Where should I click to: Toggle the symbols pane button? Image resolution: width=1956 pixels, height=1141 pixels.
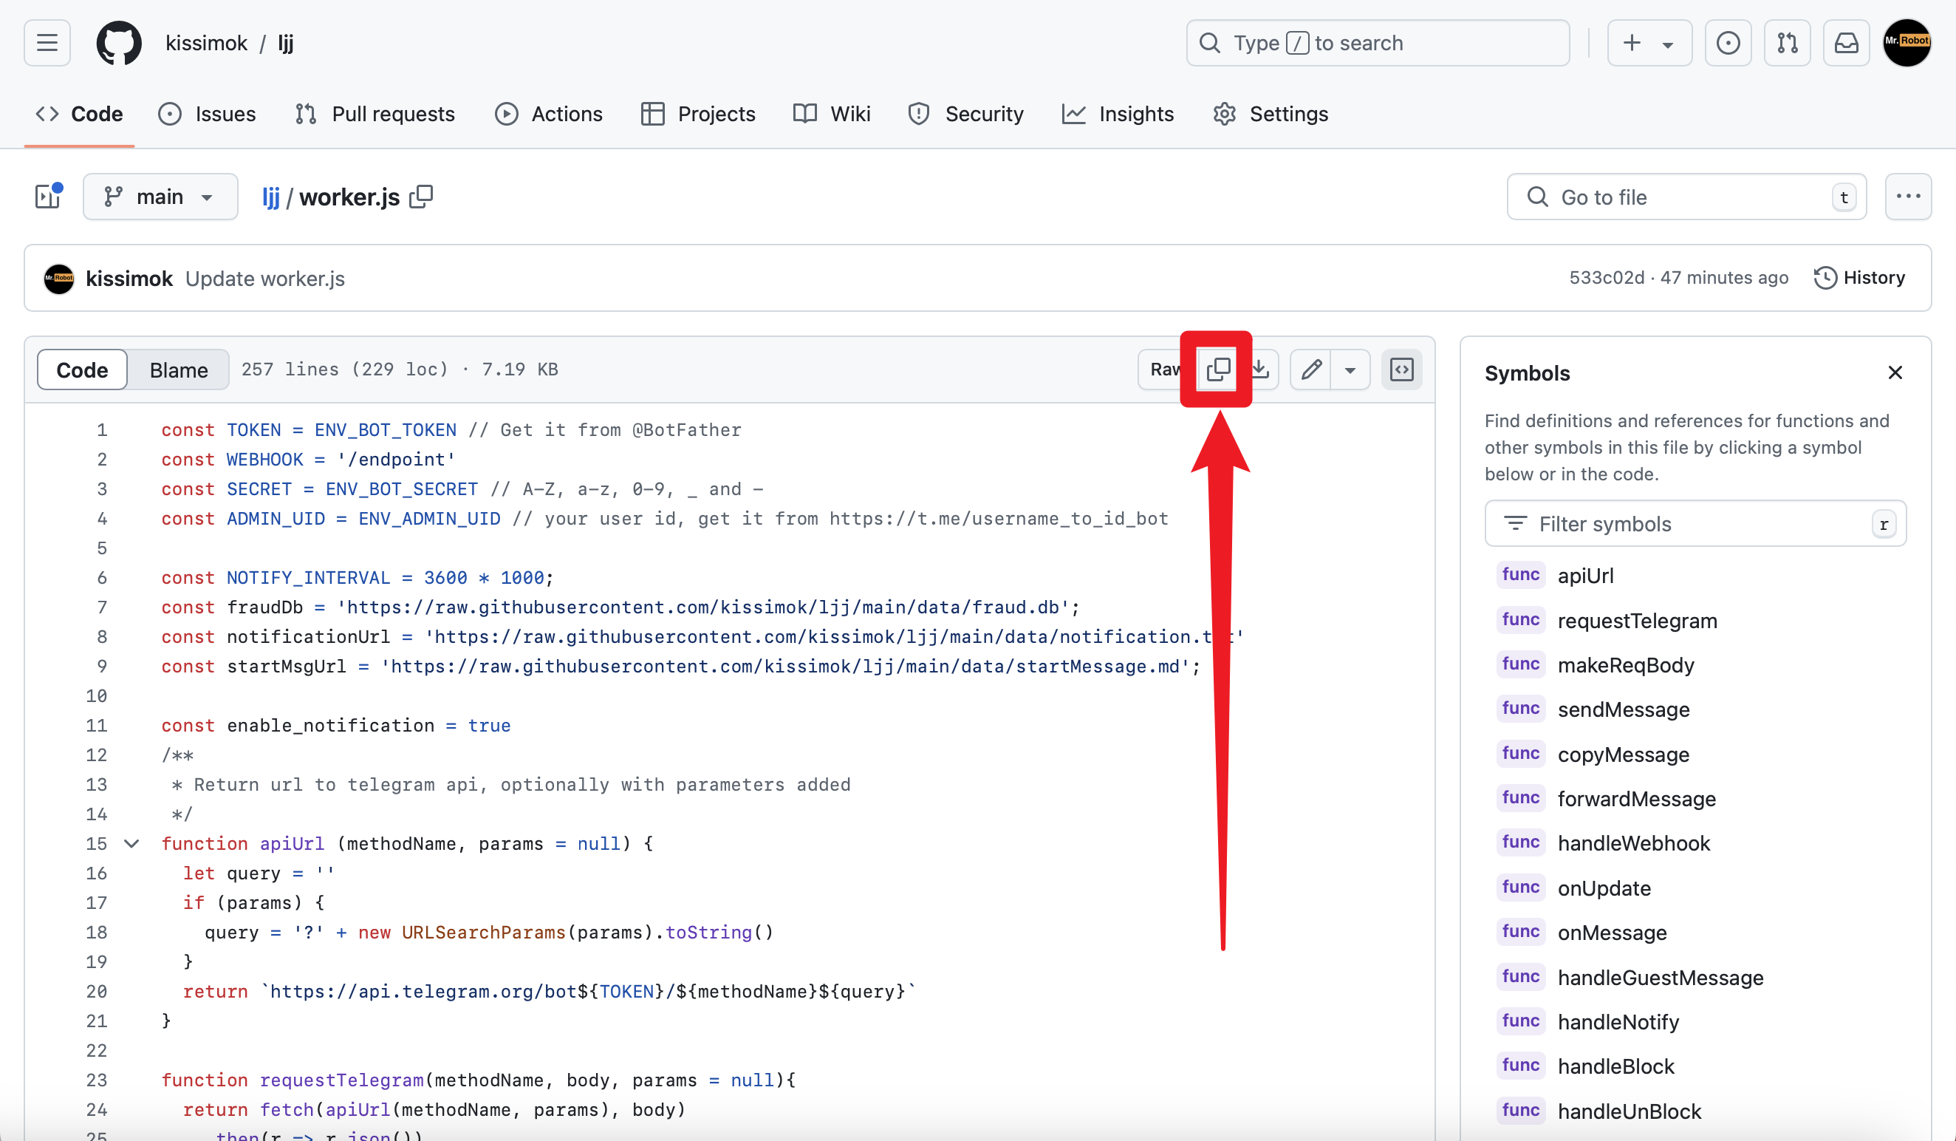(x=1401, y=369)
